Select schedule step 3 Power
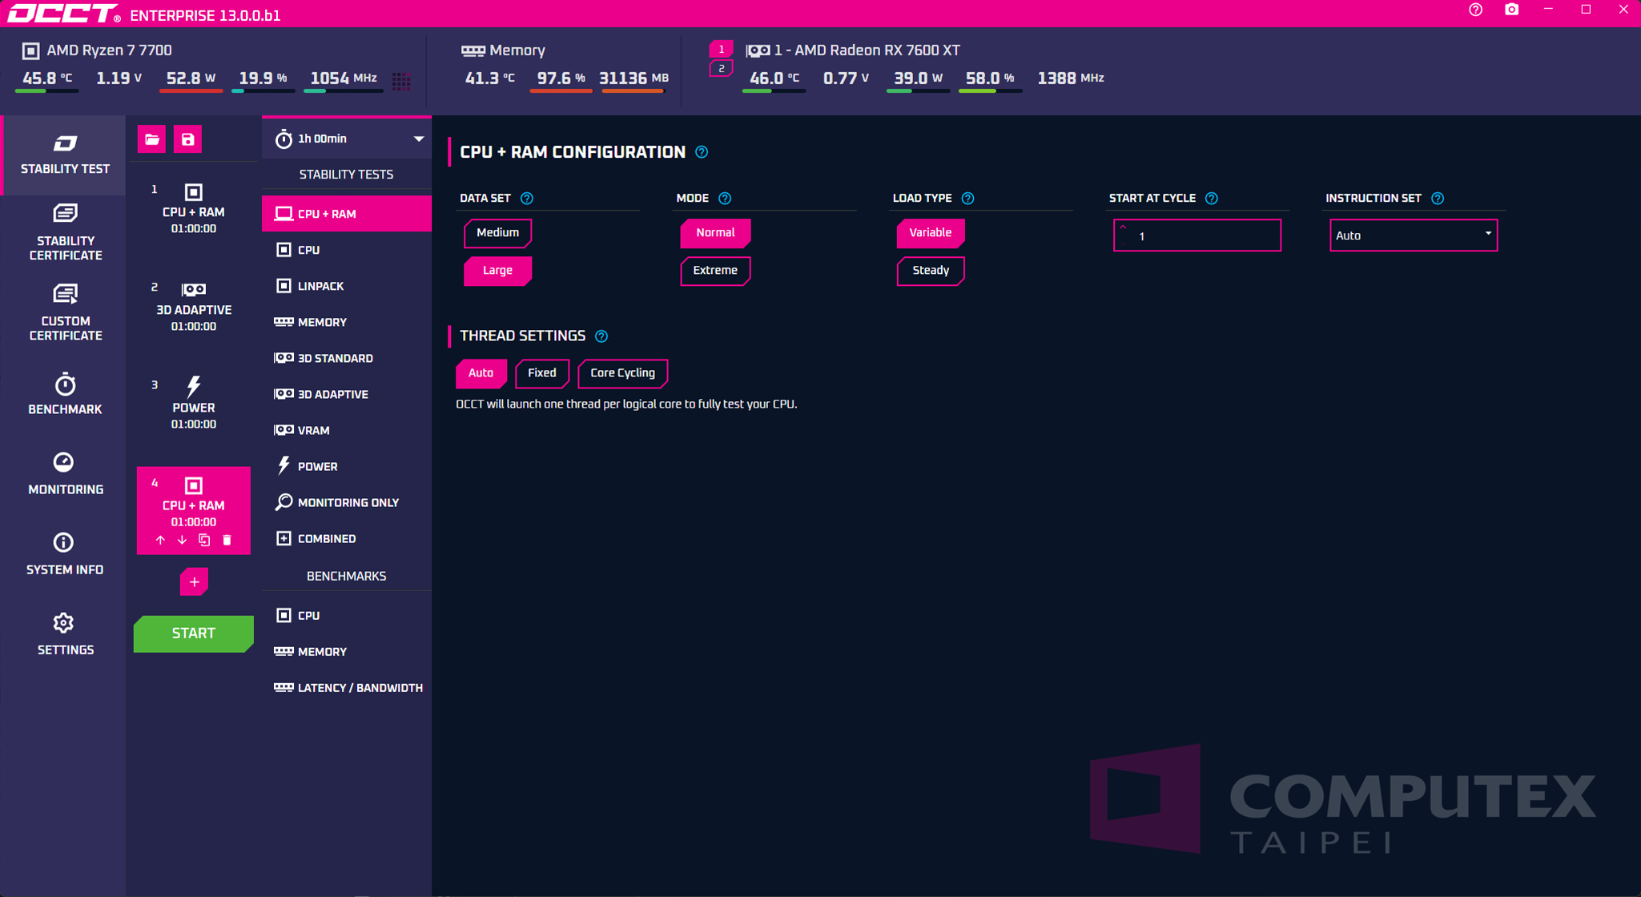This screenshot has height=897, width=1641. coord(193,405)
